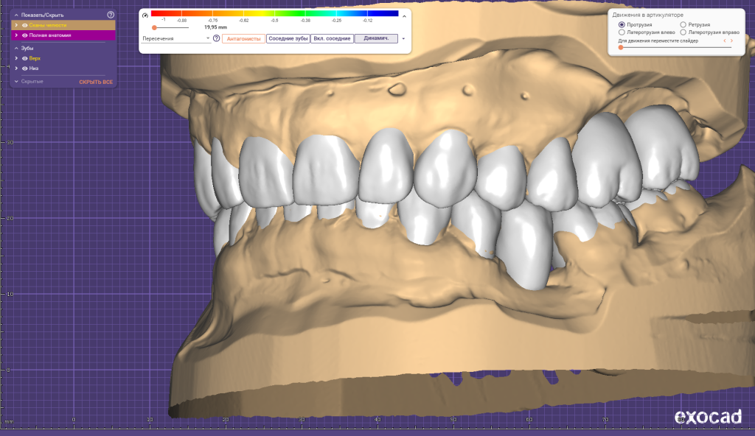Click the СКРЫТЬ ВСЕ button
The width and height of the screenshot is (755, 436).
96,82
